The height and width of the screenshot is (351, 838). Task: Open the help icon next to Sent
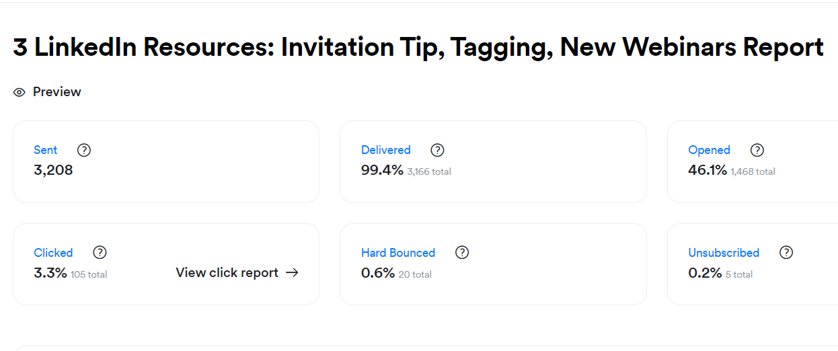pyautogui.click(x=84, y=150)
